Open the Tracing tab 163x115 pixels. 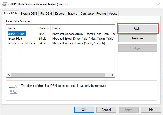tap(72, 14)
